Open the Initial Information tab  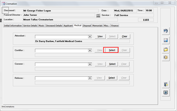13,26
